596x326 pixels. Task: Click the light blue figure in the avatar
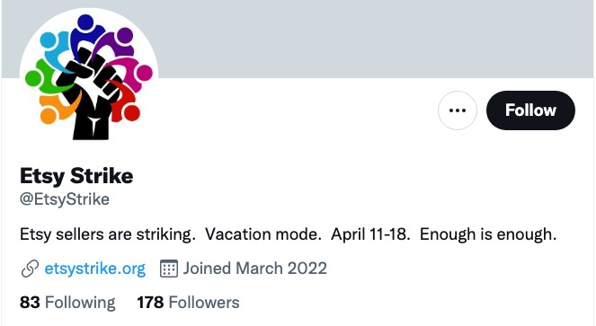pyautogui.click(x=57, y=48)
